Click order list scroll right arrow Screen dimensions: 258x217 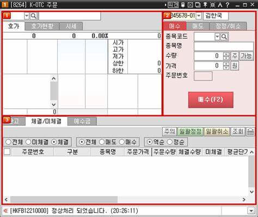tap(244, 200)
